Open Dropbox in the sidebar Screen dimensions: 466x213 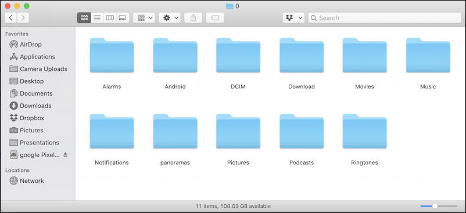point(27,118)
